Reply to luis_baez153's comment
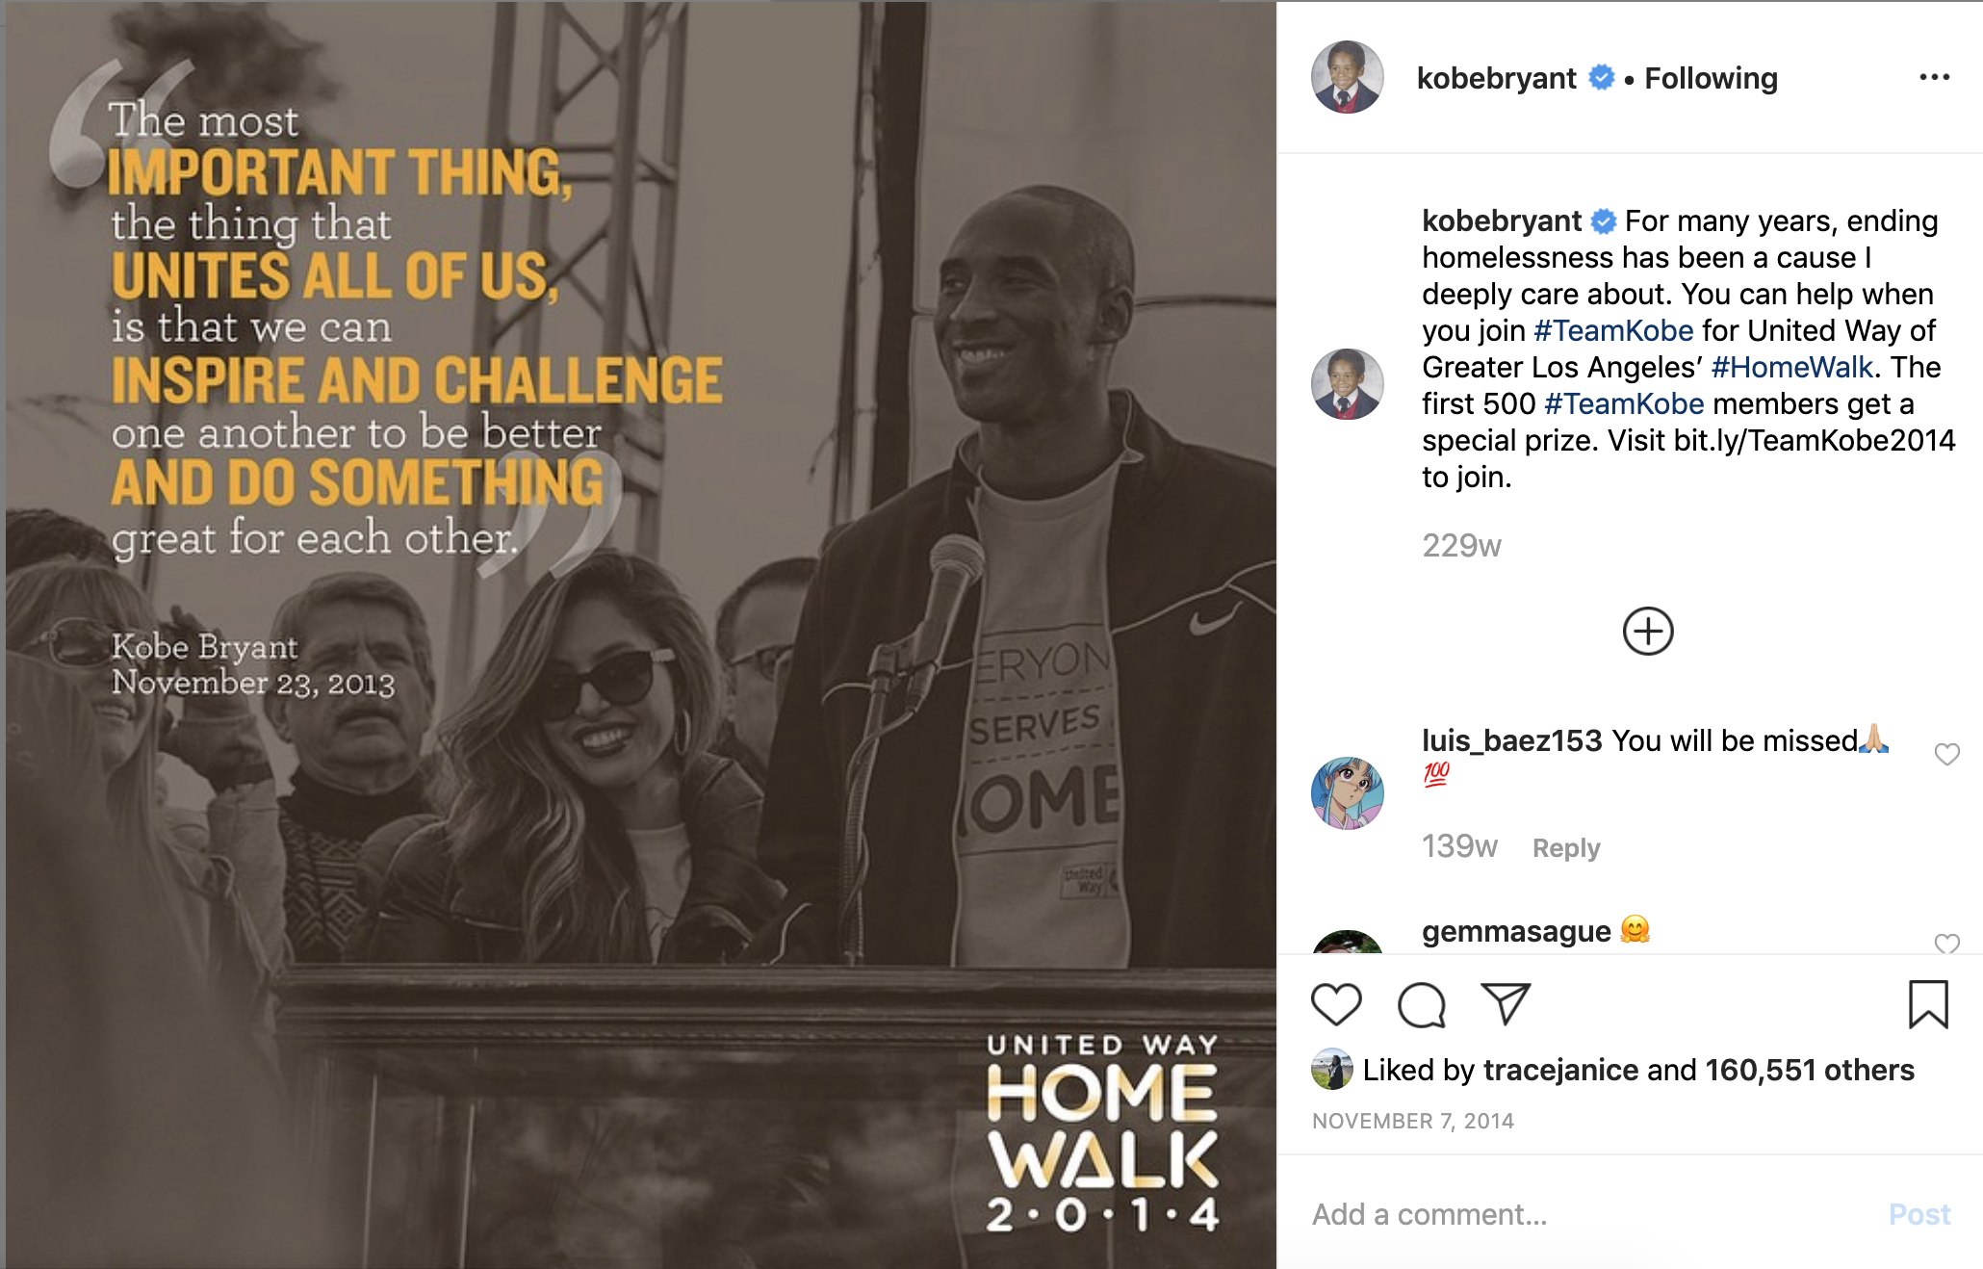The width and height of the screenshot is (1983, 1269). coord(1566,847)
